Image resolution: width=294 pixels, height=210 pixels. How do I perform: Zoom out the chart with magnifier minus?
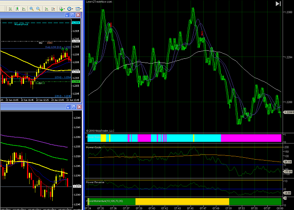pos(38,8)
